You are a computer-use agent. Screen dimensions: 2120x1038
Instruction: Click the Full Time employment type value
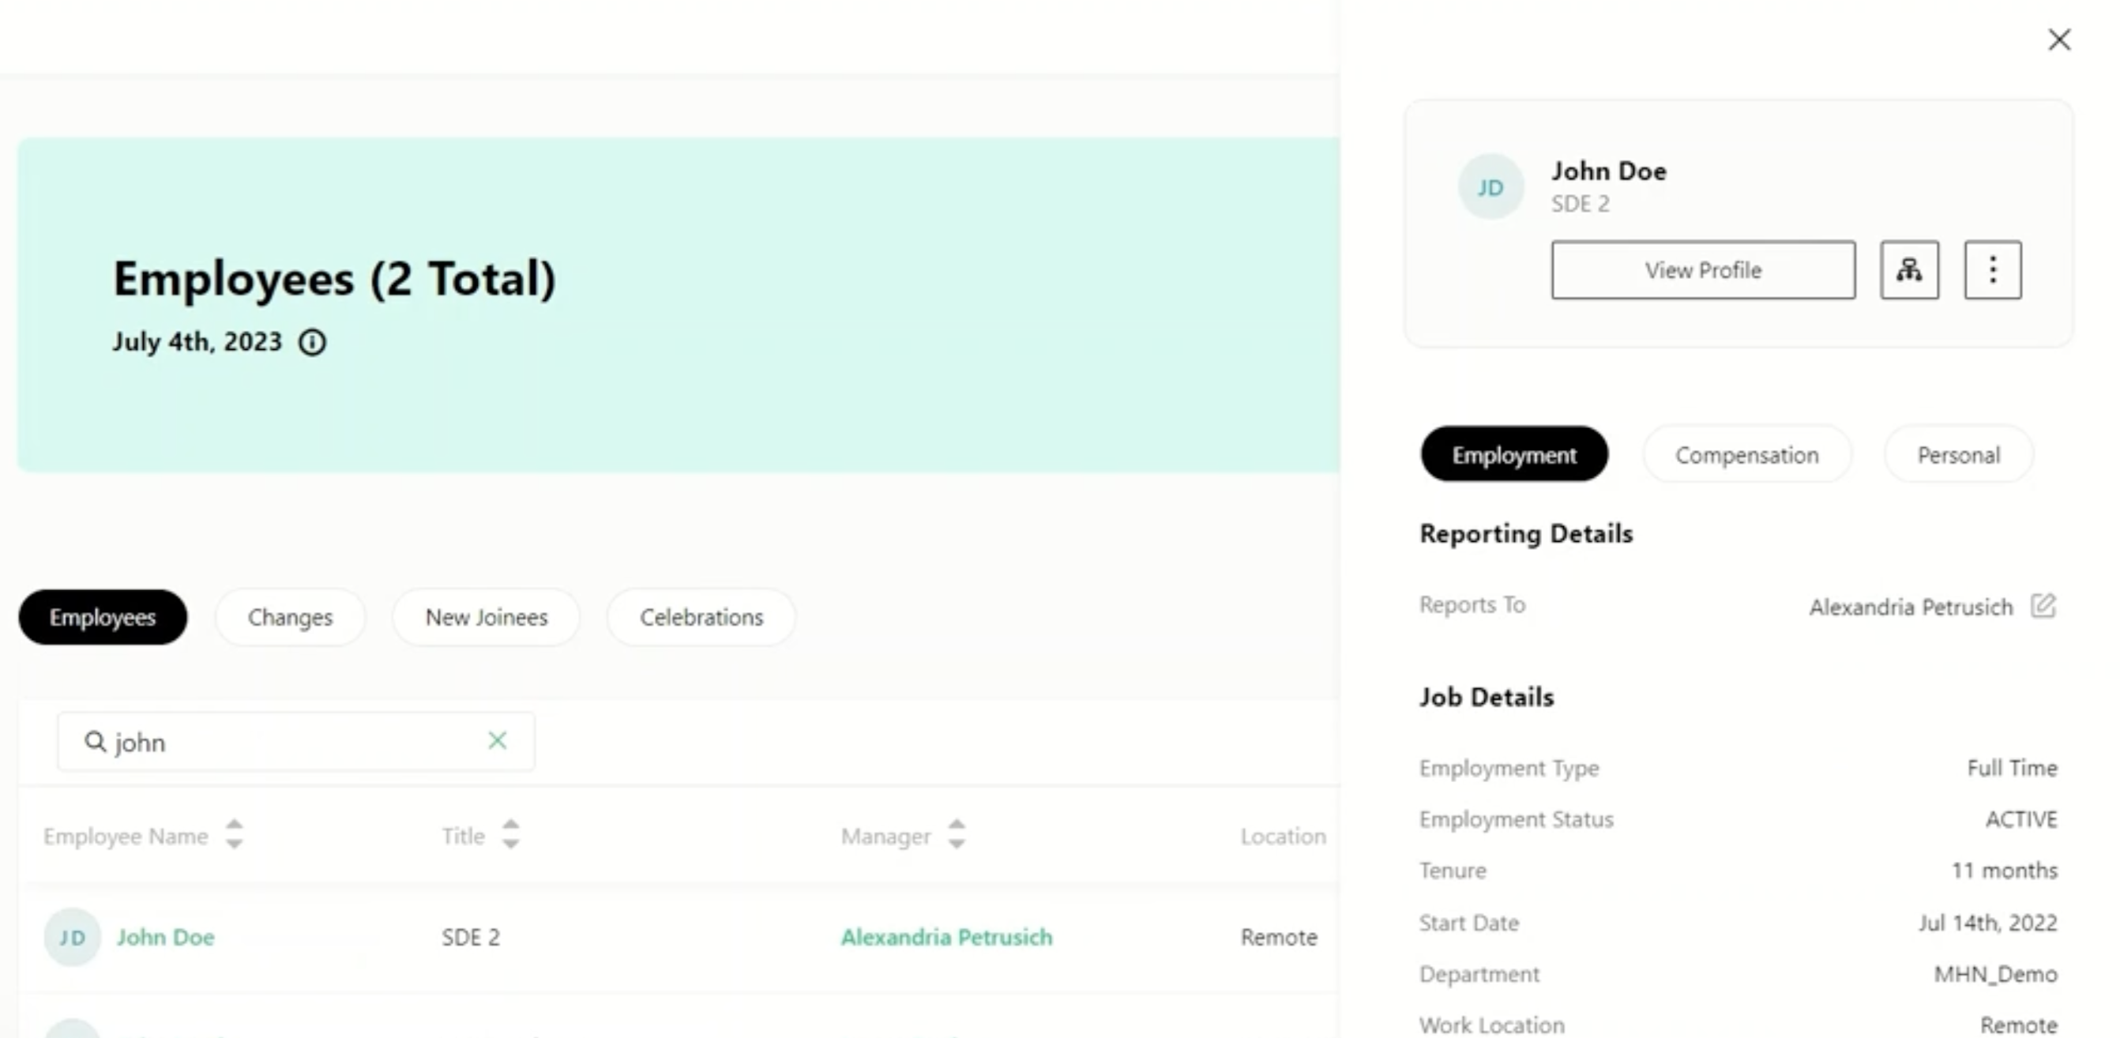2013,768
